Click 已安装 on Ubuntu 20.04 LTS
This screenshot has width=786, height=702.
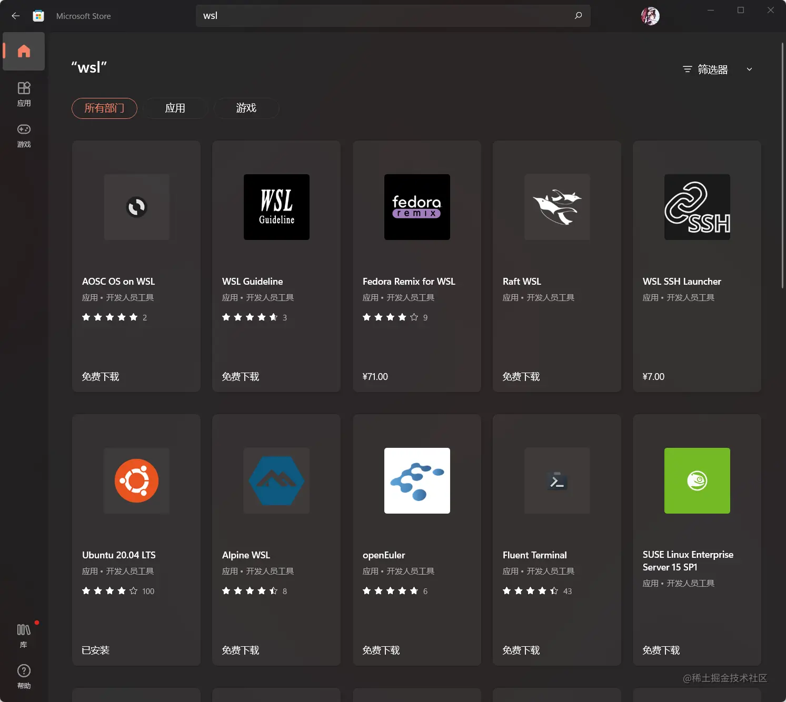click(96, 650)
